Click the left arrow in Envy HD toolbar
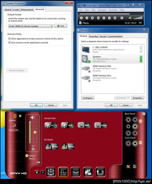 [37, 172]
